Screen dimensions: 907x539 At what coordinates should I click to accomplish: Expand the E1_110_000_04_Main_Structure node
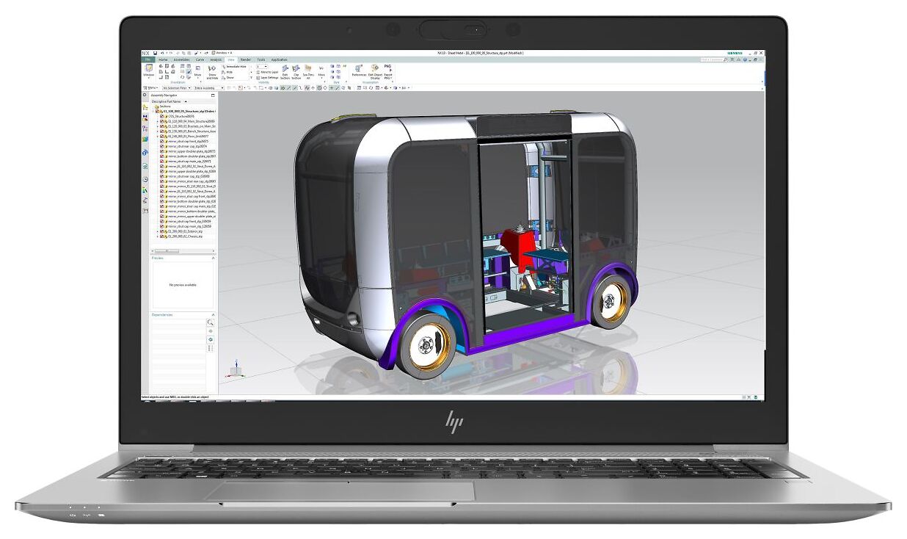157,121
